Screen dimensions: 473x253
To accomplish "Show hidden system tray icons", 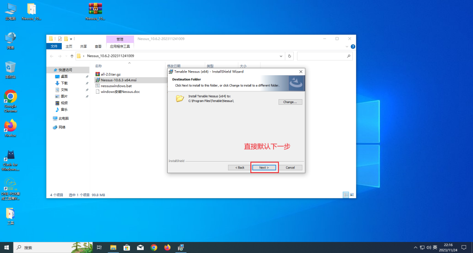I will [x=416, y=247].
